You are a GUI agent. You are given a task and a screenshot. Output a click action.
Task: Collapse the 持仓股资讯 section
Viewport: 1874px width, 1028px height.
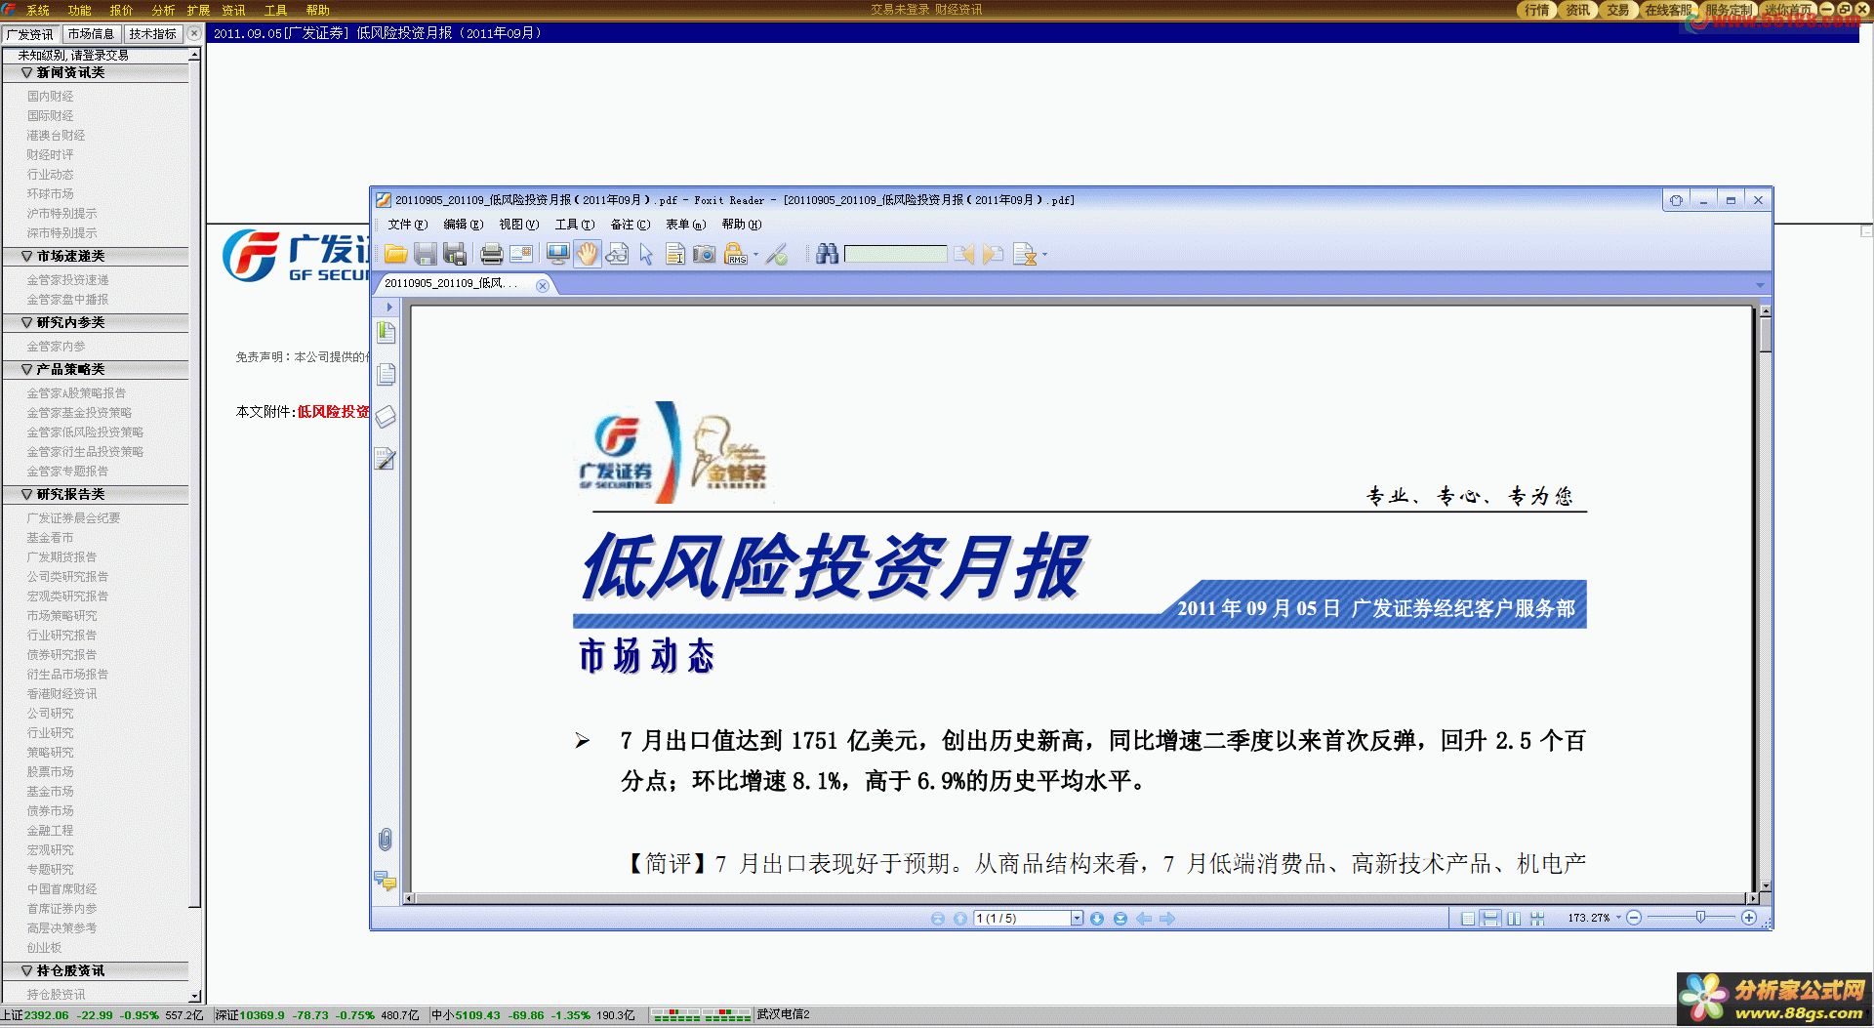click(26, 971)
